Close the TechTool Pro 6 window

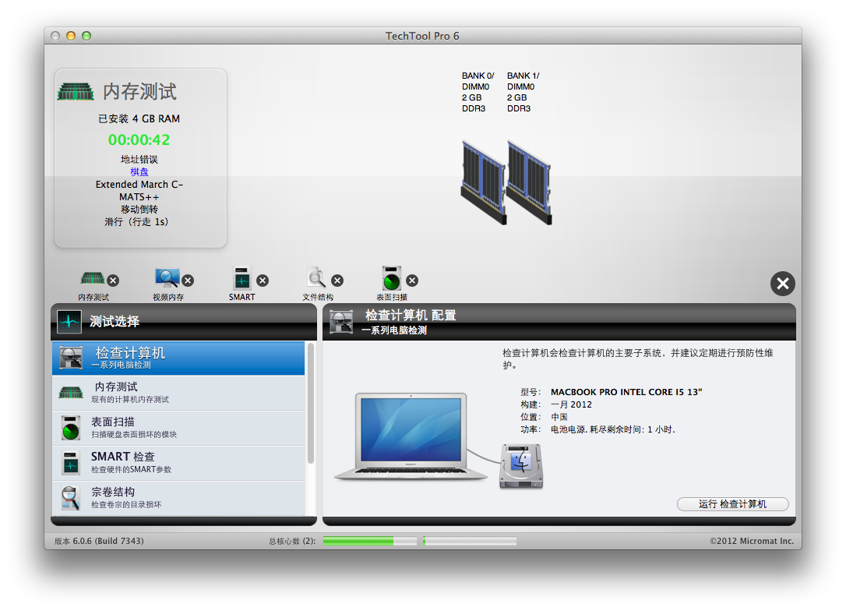pos(55,36)
